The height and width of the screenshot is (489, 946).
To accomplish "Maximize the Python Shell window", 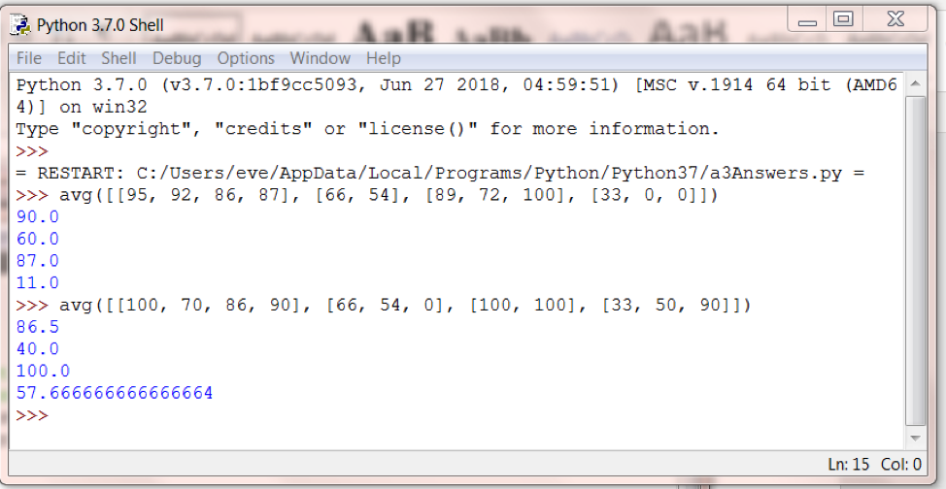I will tap(843, 21).
